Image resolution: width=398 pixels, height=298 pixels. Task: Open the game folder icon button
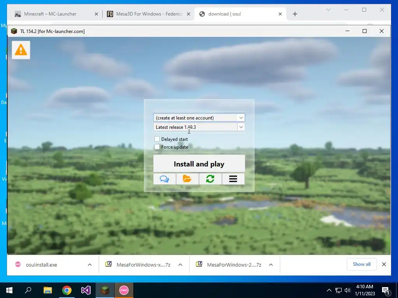point(187,179)
